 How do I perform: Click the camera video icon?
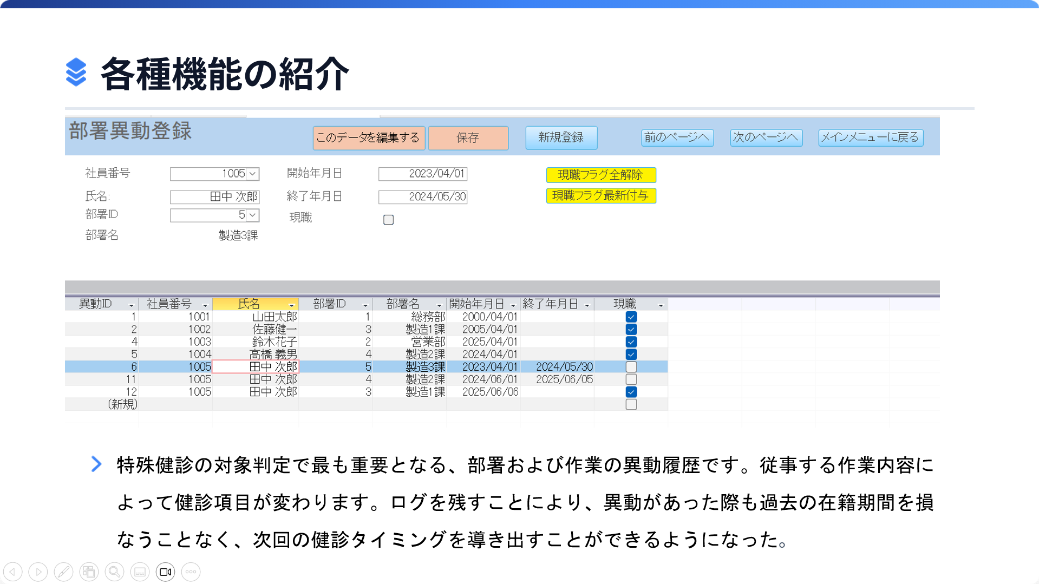click(165, 572)
